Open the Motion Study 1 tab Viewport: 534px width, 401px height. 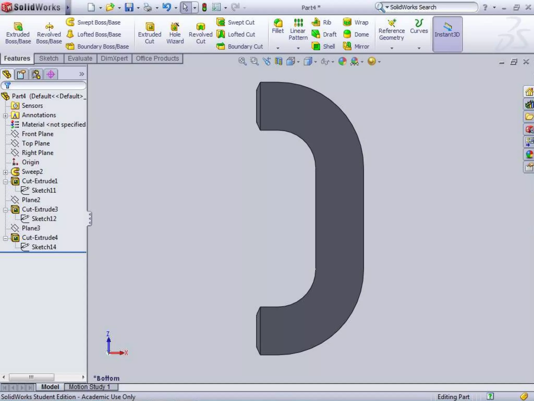(89, 387)
